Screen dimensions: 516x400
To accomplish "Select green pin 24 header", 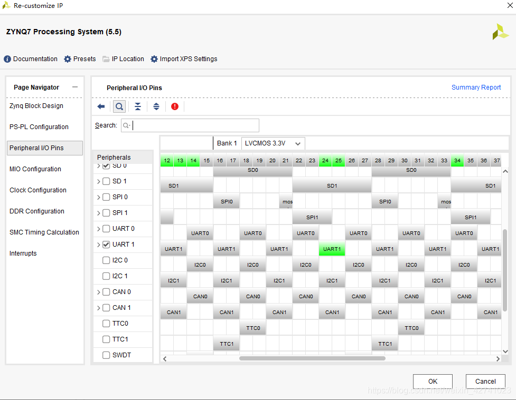I will 325,161.
